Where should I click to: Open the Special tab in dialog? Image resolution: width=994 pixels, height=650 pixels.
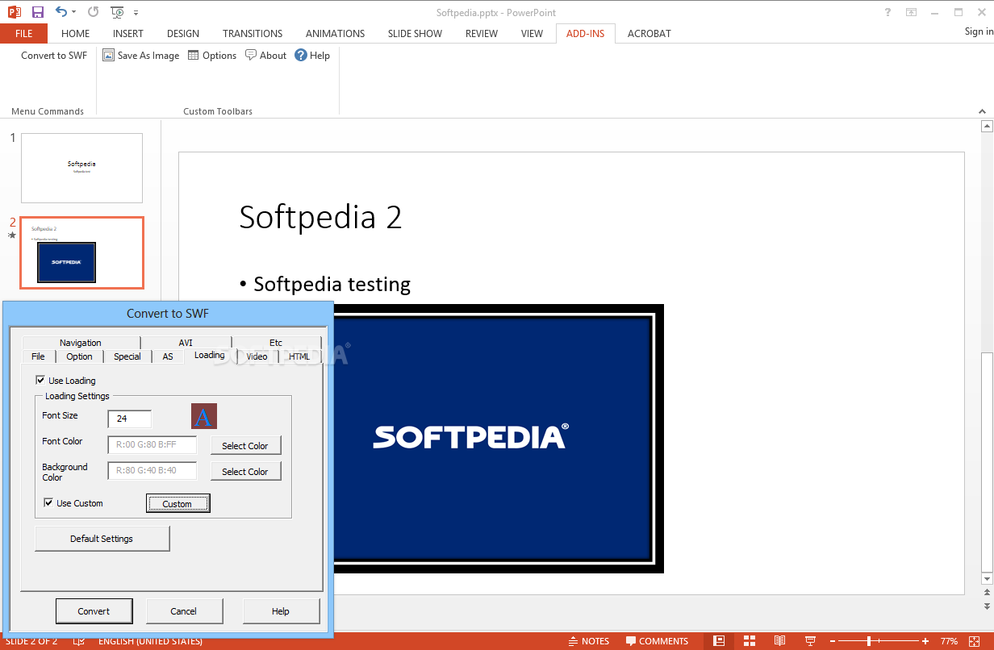click(127, 356)
